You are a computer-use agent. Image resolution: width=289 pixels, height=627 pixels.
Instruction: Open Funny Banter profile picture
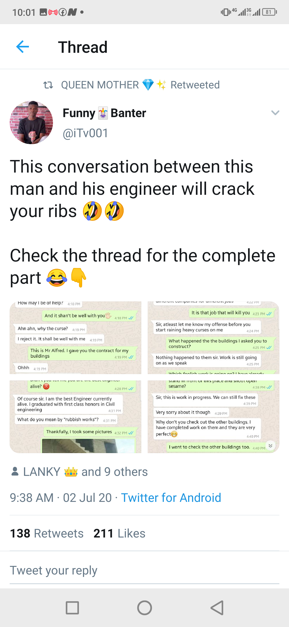pyautogui.click(x=31, y=122)
